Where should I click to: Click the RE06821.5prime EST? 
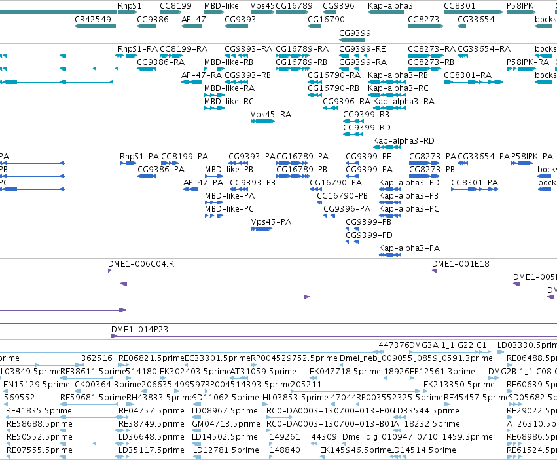pos(124,365)
